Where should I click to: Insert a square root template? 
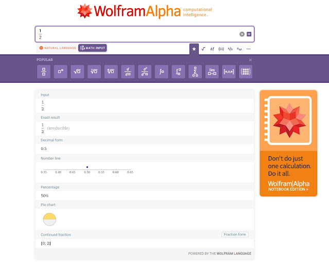(x=77, y=71)
